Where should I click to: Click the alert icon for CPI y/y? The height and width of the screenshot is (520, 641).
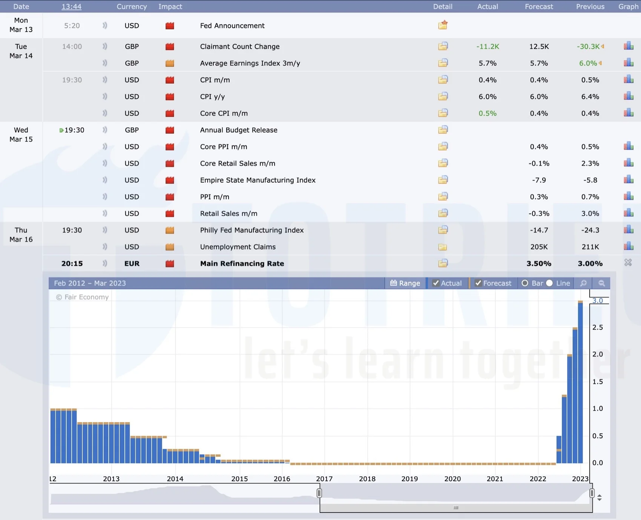105,96
